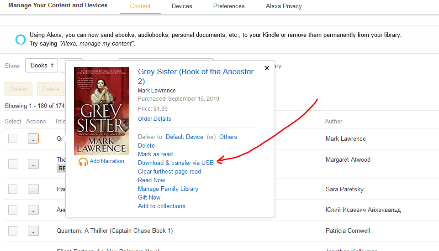Click author name Patricia Cornwell

[x=348, y=231]
